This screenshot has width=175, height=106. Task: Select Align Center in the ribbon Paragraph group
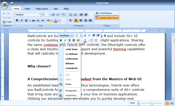click(x=81, y=20)
